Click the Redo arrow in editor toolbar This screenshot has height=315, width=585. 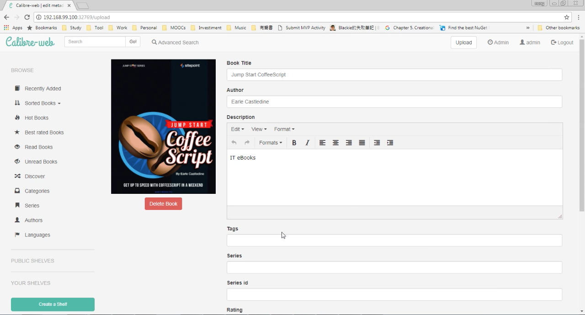click(x=247, y=143)
